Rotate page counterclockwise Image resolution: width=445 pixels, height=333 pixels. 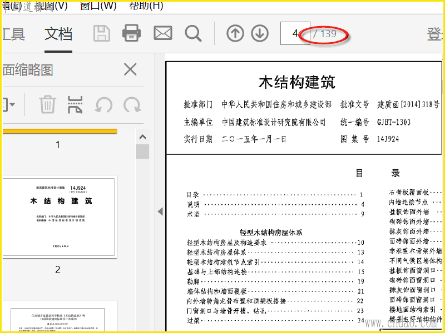pyautogui.click(x=103, y=105)
